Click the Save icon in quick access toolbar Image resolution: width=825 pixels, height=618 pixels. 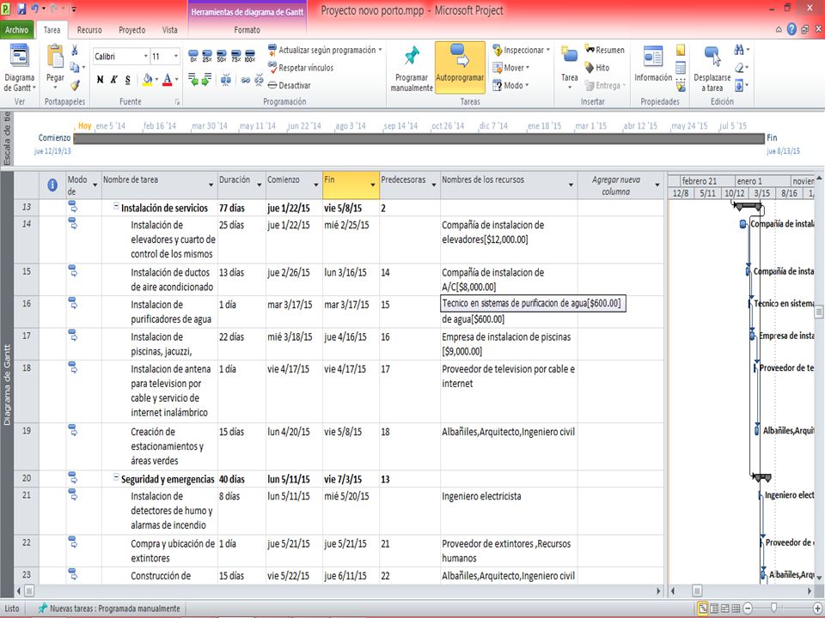coord(21,9)
